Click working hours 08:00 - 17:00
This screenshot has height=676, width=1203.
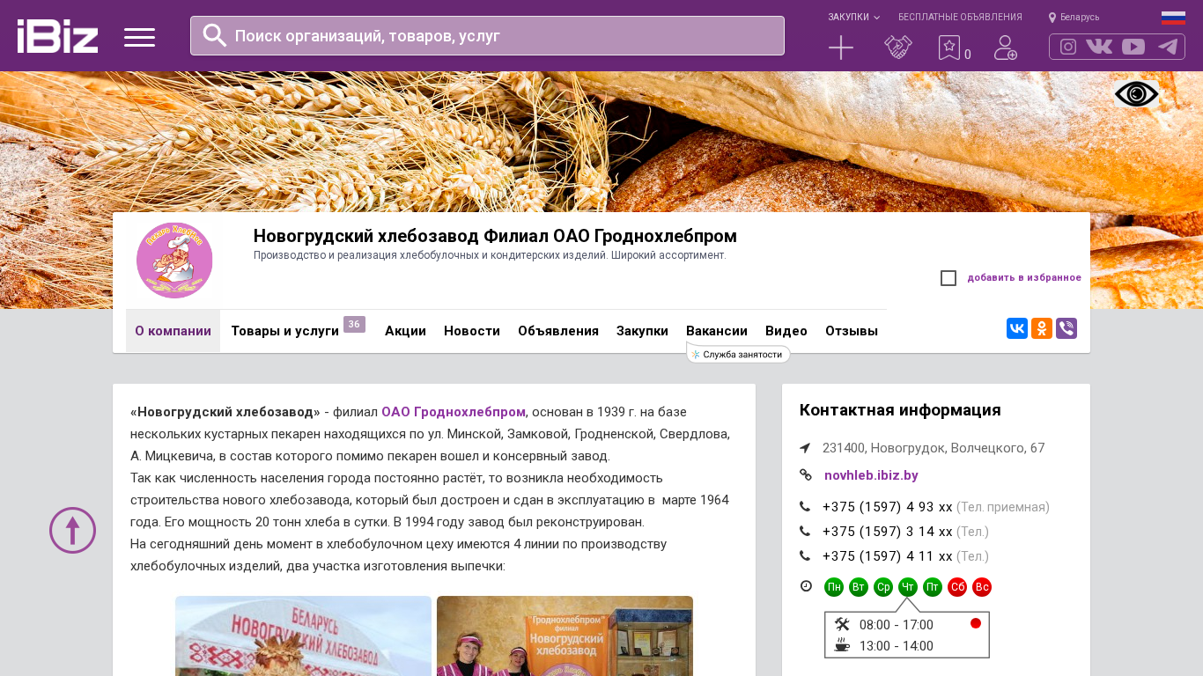(x=897, y=625)
